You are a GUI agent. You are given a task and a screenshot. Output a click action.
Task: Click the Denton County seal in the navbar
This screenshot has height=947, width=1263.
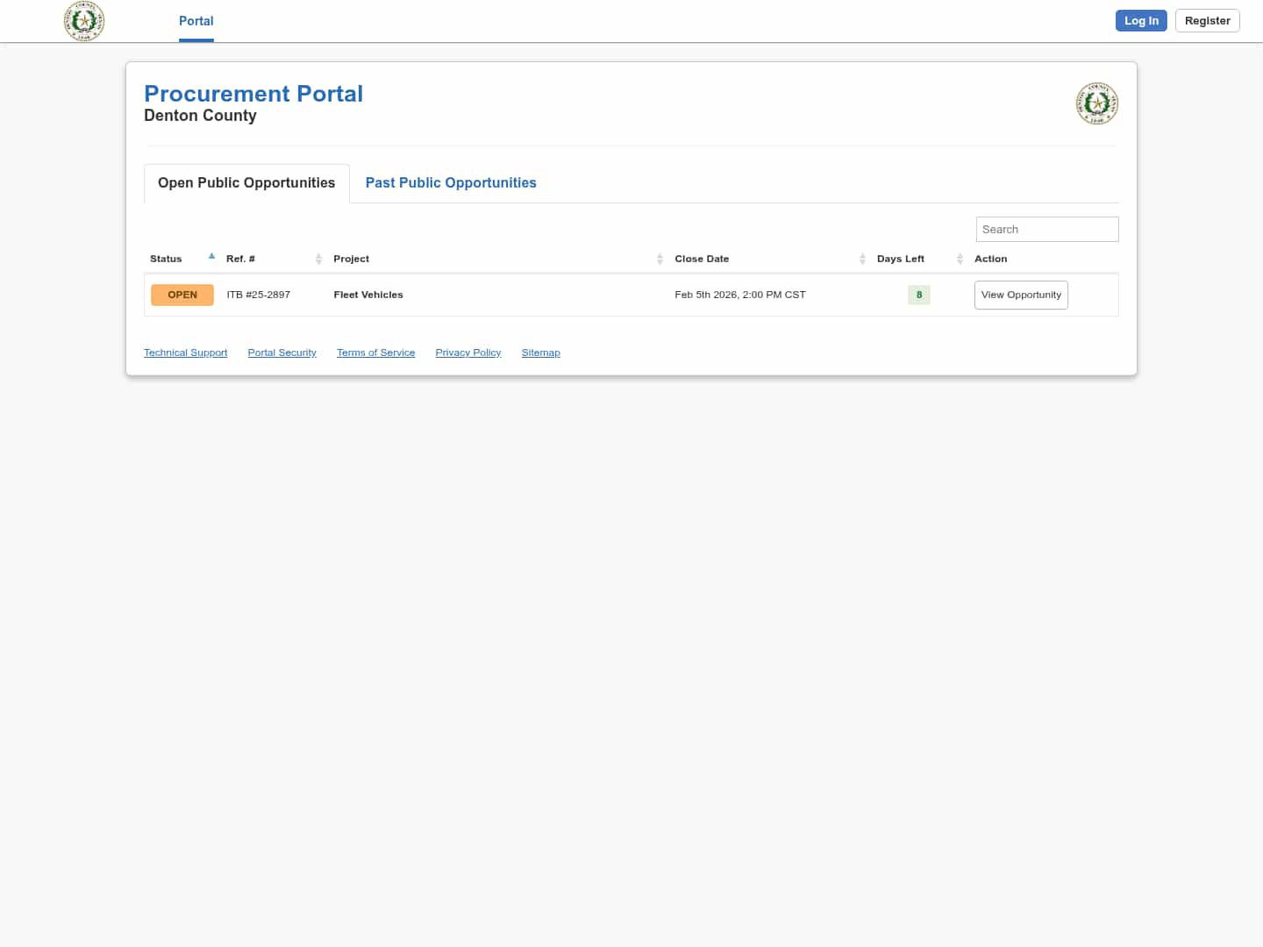coord(84,21)
